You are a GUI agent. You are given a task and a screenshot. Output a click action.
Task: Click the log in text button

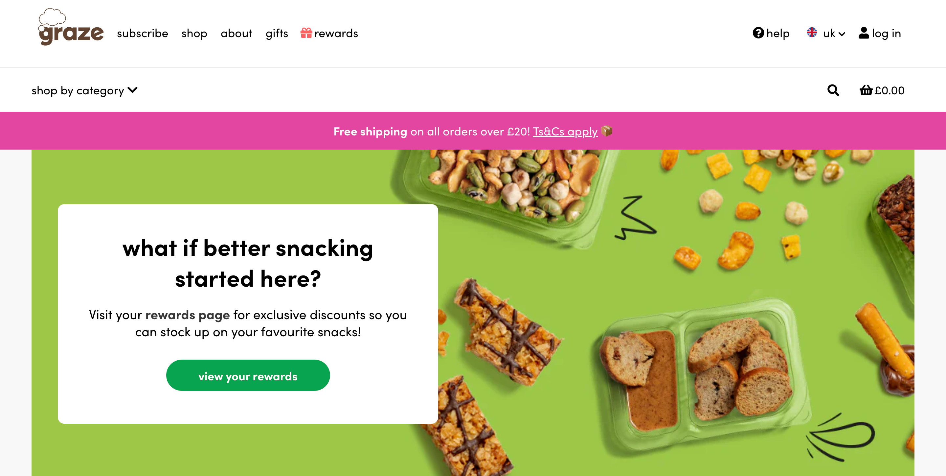tap(879, 33)
